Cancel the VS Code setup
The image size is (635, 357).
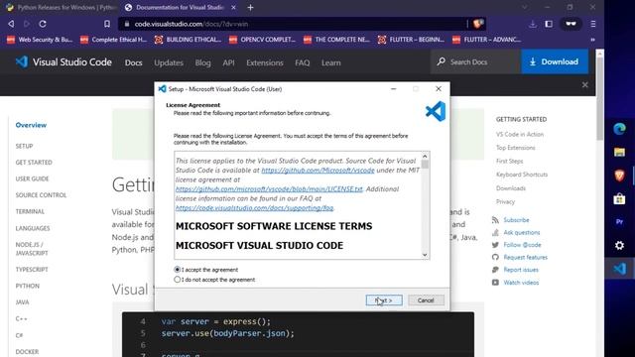(x=426, y=300)
